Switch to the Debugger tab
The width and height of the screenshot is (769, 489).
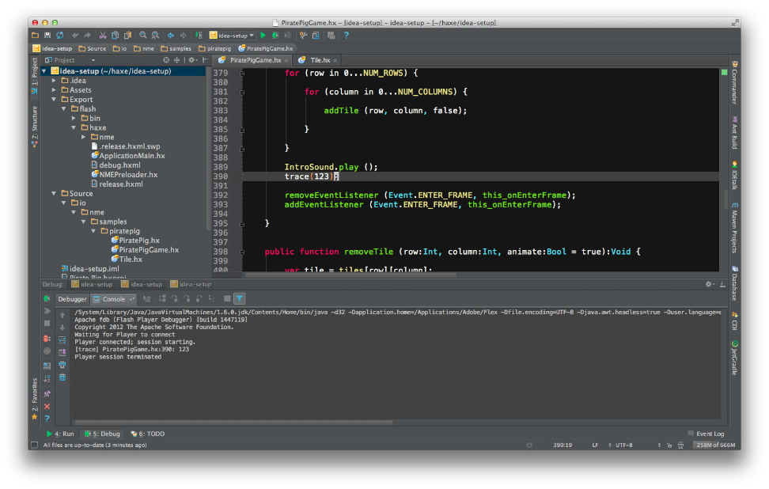(72, 299)
